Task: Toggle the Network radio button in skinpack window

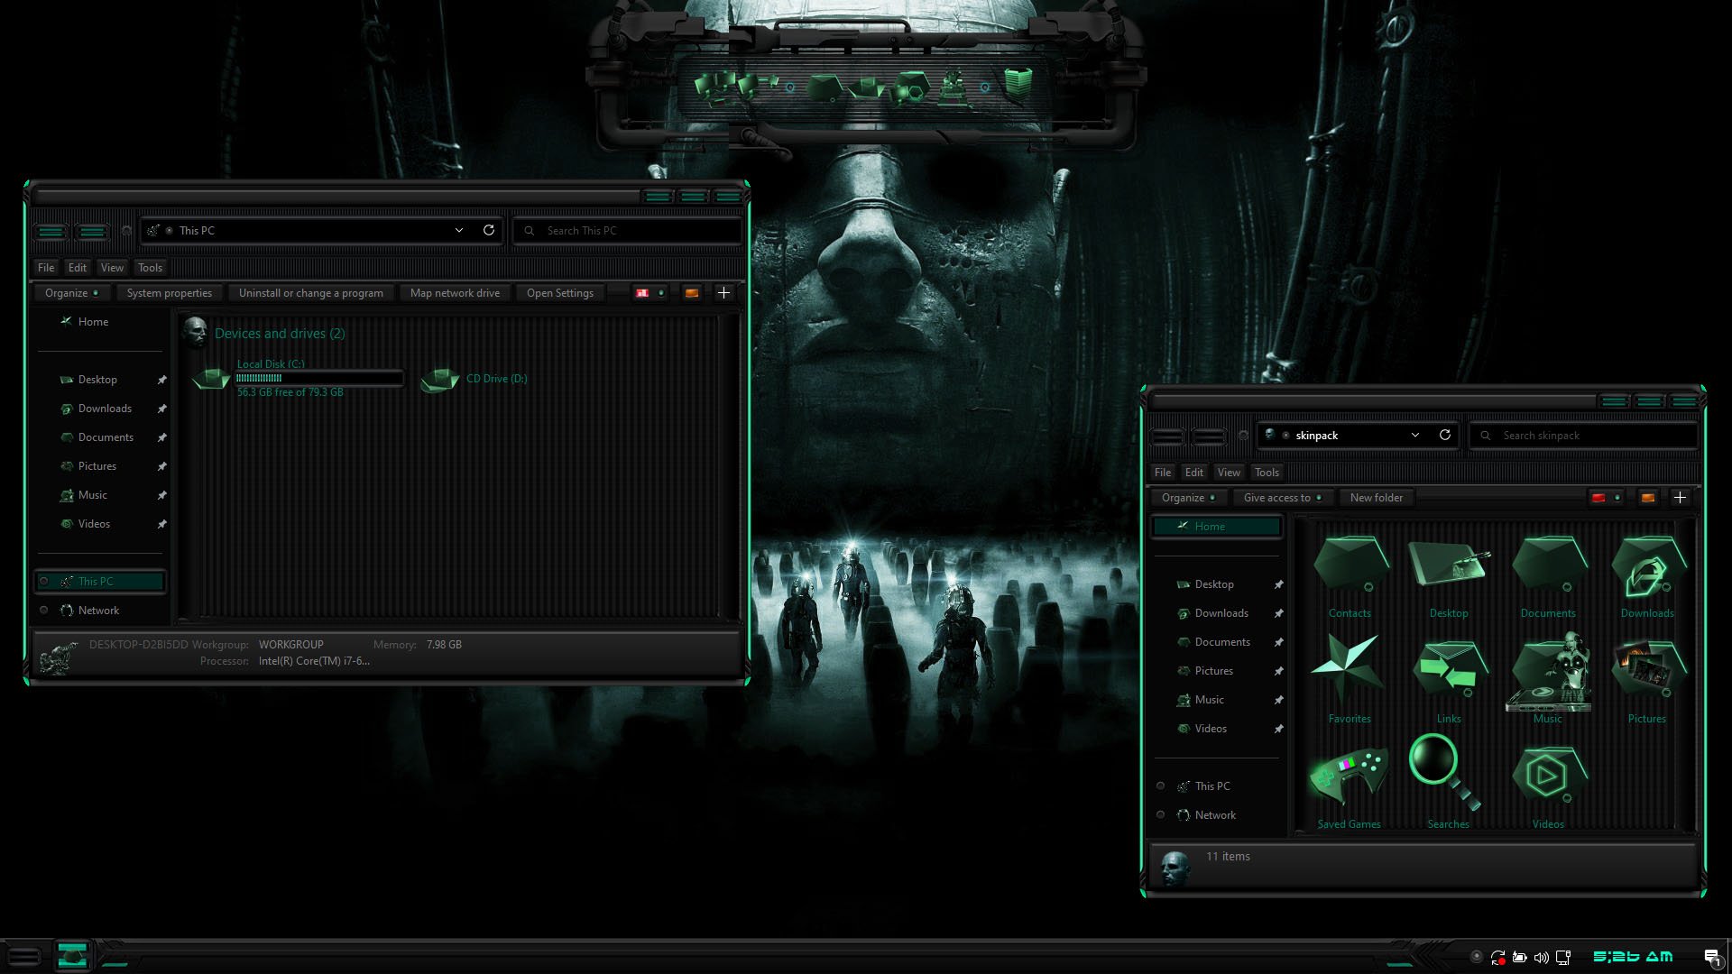Action: pos(1161,814)
